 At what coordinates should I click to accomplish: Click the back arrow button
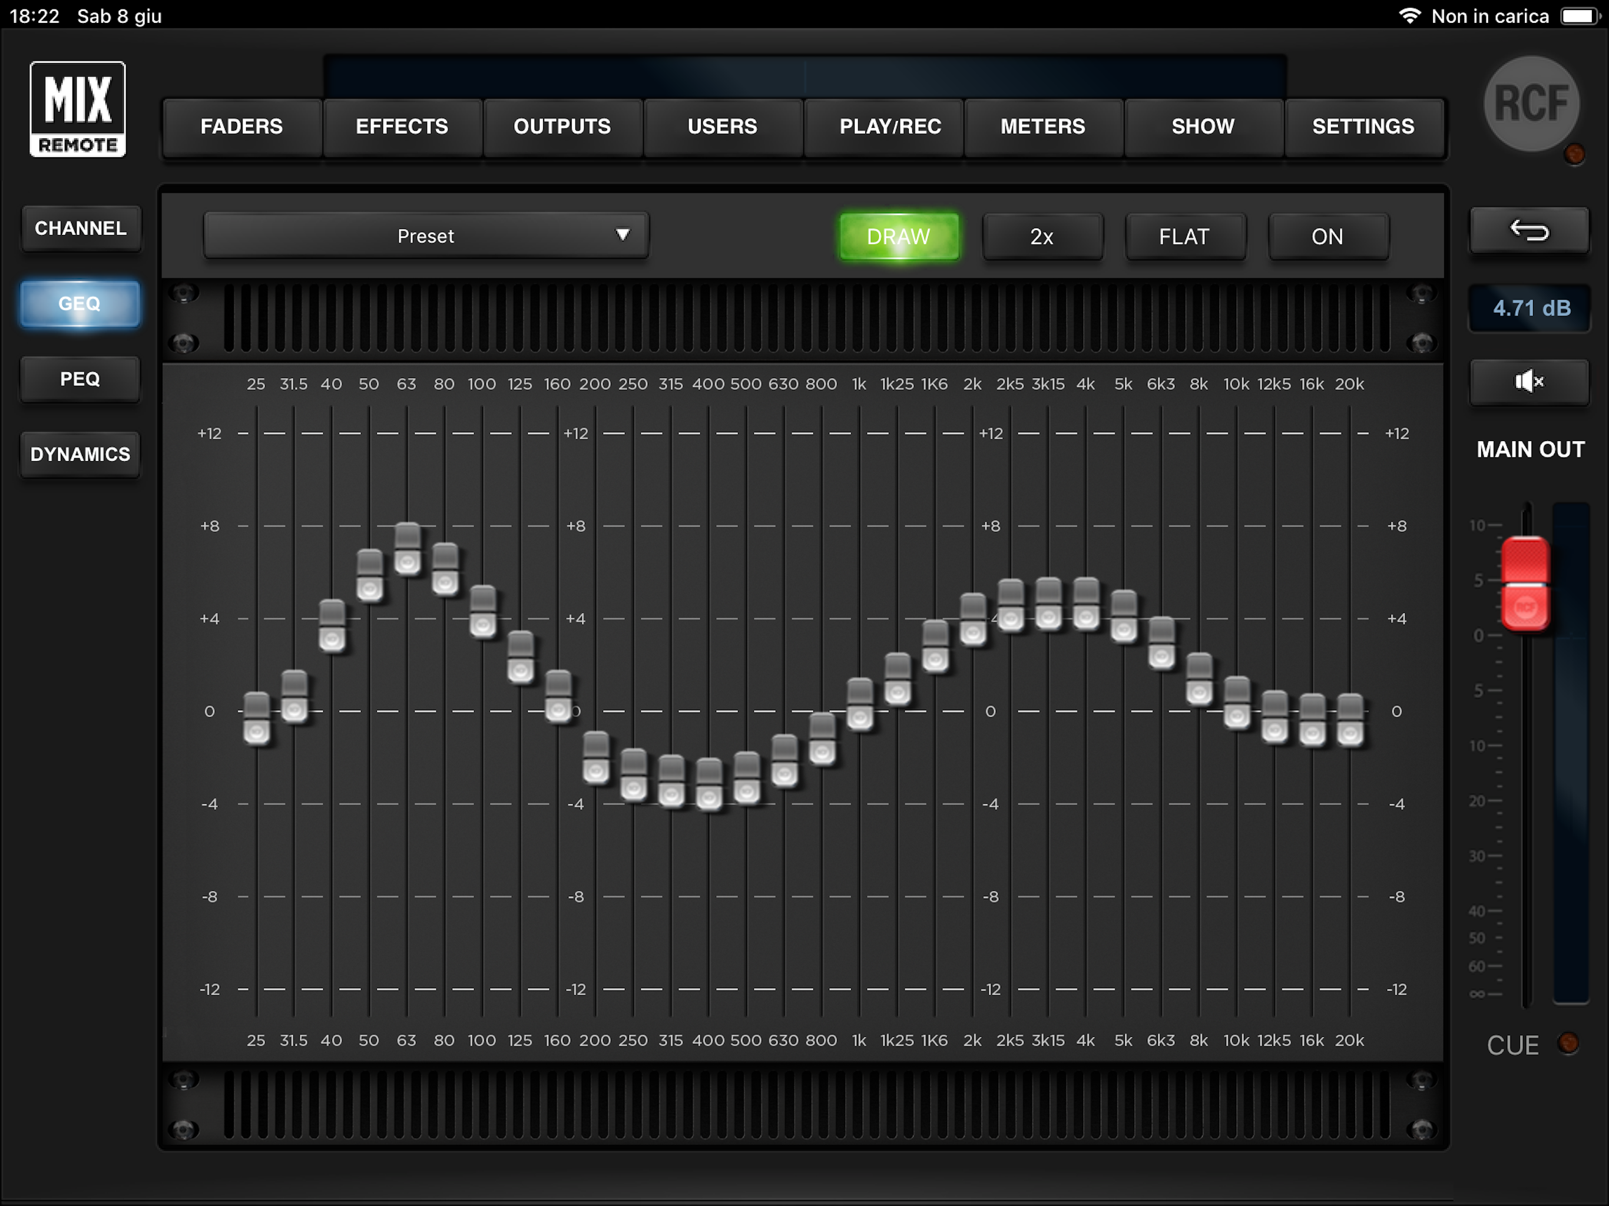(x=1529, y=231)
